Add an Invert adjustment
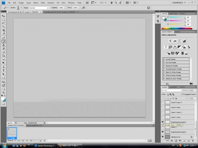The image size is (198, 148). click(x=168, y=53)
